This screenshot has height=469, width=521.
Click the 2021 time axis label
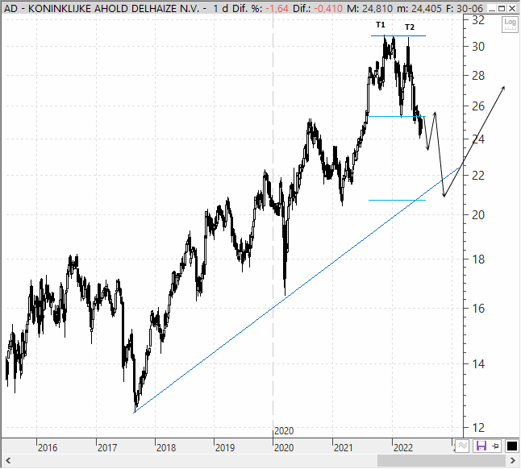coord(344,448)
